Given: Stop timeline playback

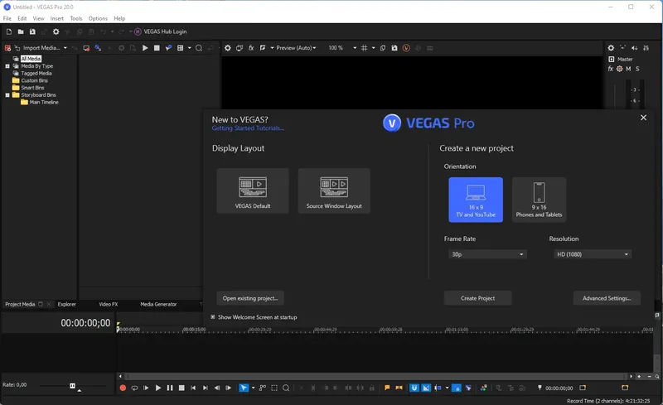Looking at the screenshot, I should click(x=181, y=388).
